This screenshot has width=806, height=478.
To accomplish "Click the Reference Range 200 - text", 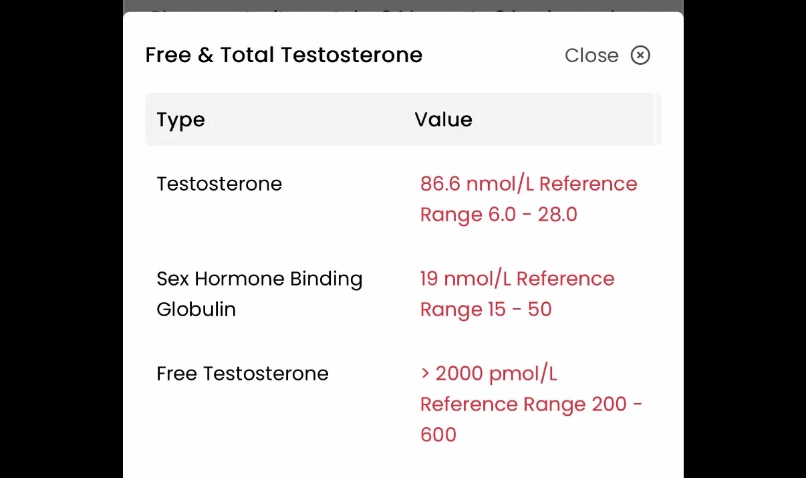I will (x=531, y=404).
